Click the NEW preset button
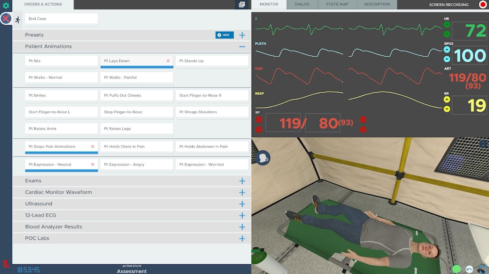The image size is (489, 274). [224, 35]
